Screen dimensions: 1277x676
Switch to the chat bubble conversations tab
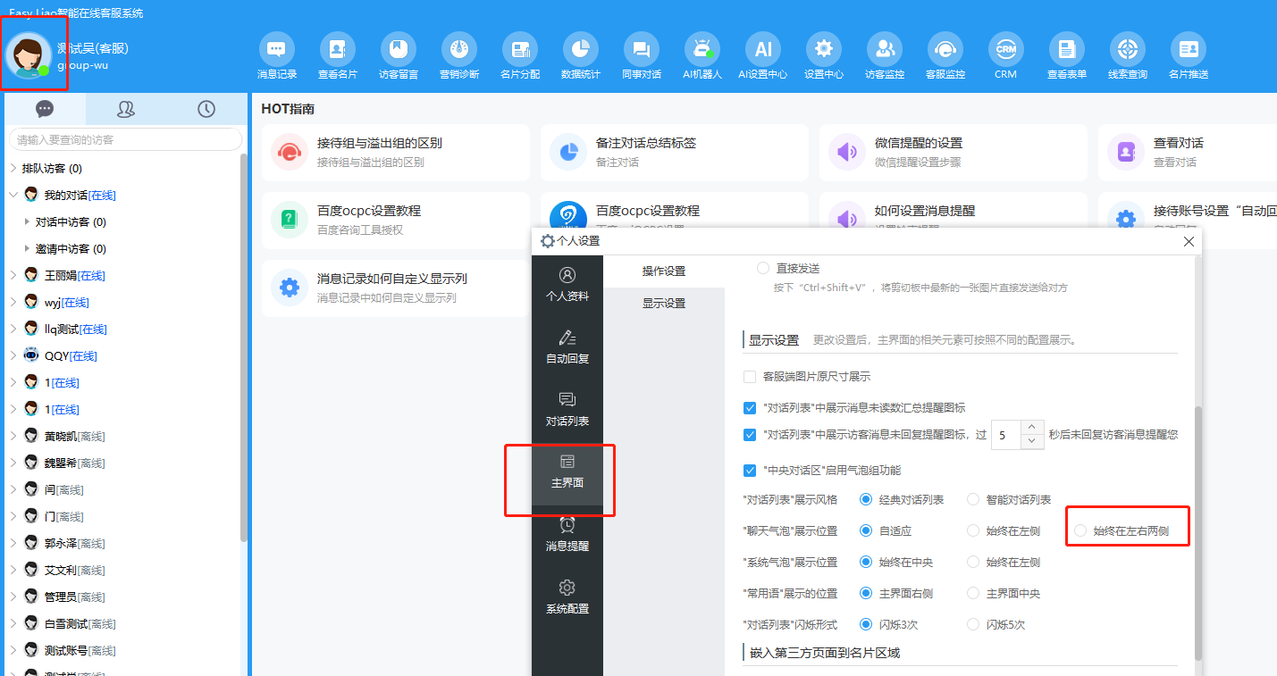tap(45, 109)
